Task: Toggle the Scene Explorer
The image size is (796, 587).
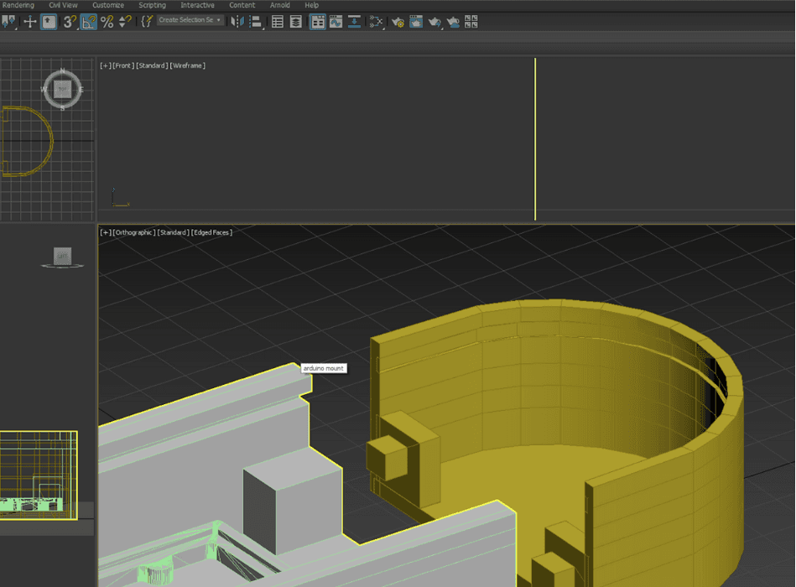Action: click(278, 22)
